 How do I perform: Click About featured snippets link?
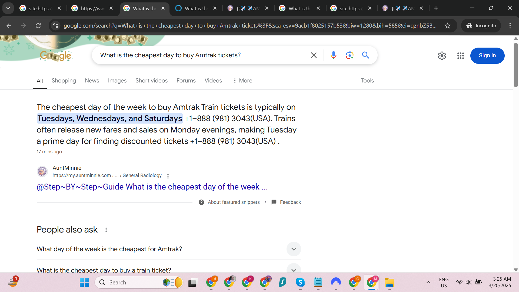[x=234, y=202]
